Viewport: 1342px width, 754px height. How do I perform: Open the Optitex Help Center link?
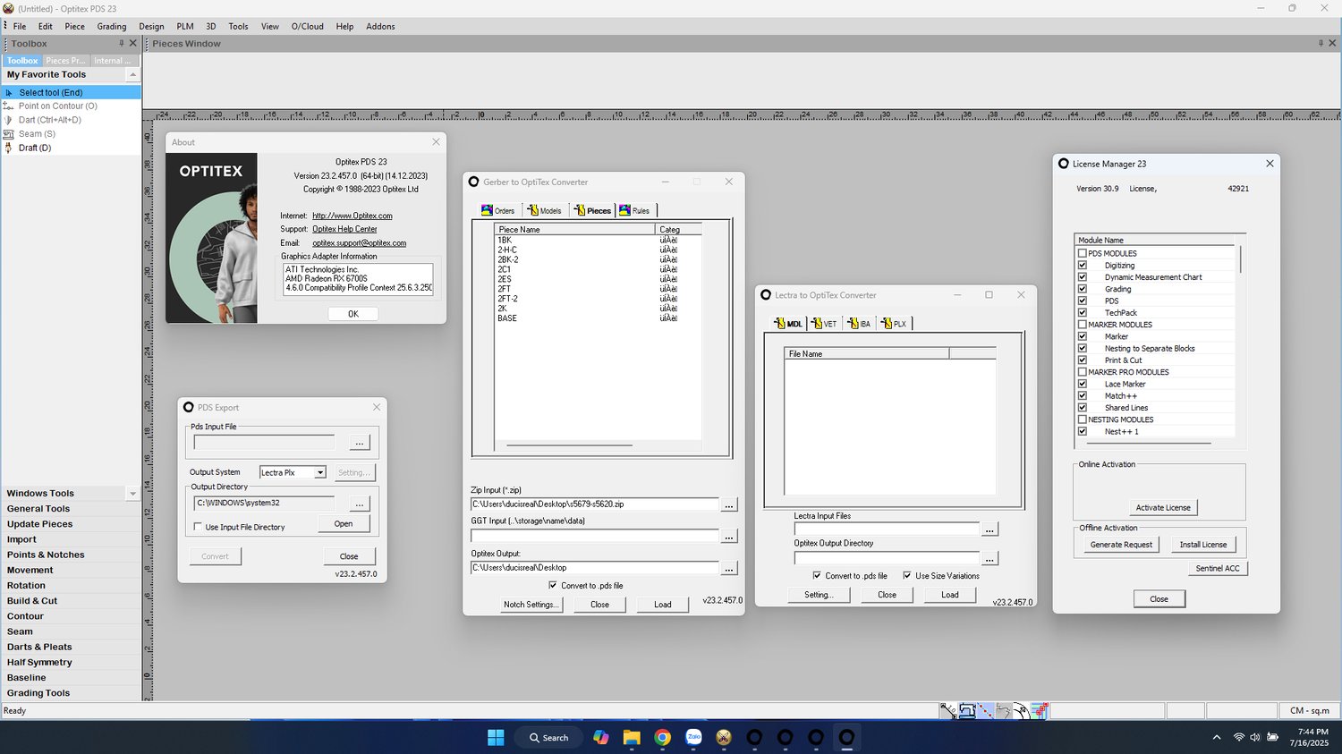click(x=344, y=230)
